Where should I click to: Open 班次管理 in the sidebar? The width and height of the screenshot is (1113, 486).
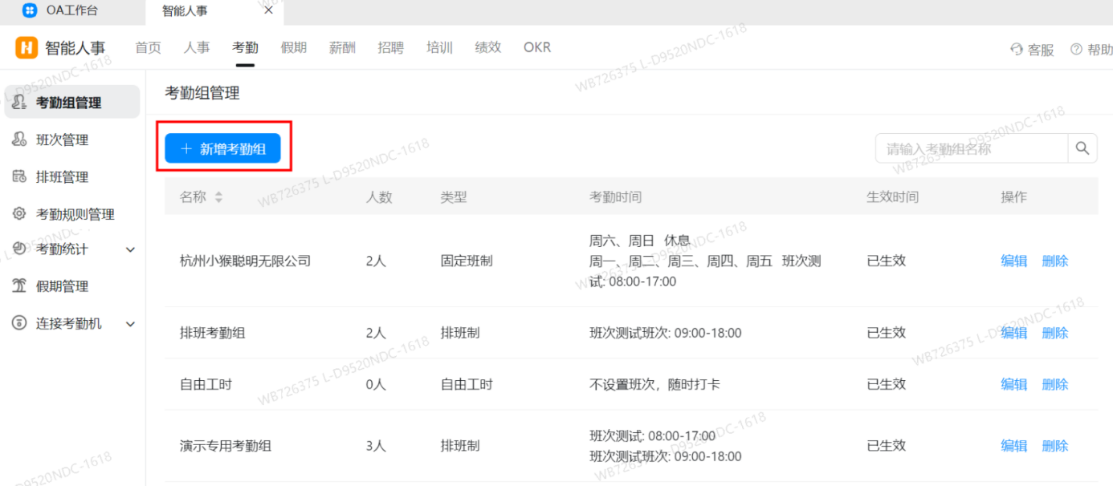[60, 139]
